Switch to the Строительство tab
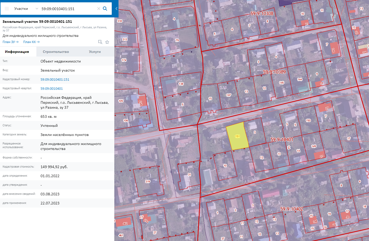This screenshot has width=369, height=241. tap(56, 52)
